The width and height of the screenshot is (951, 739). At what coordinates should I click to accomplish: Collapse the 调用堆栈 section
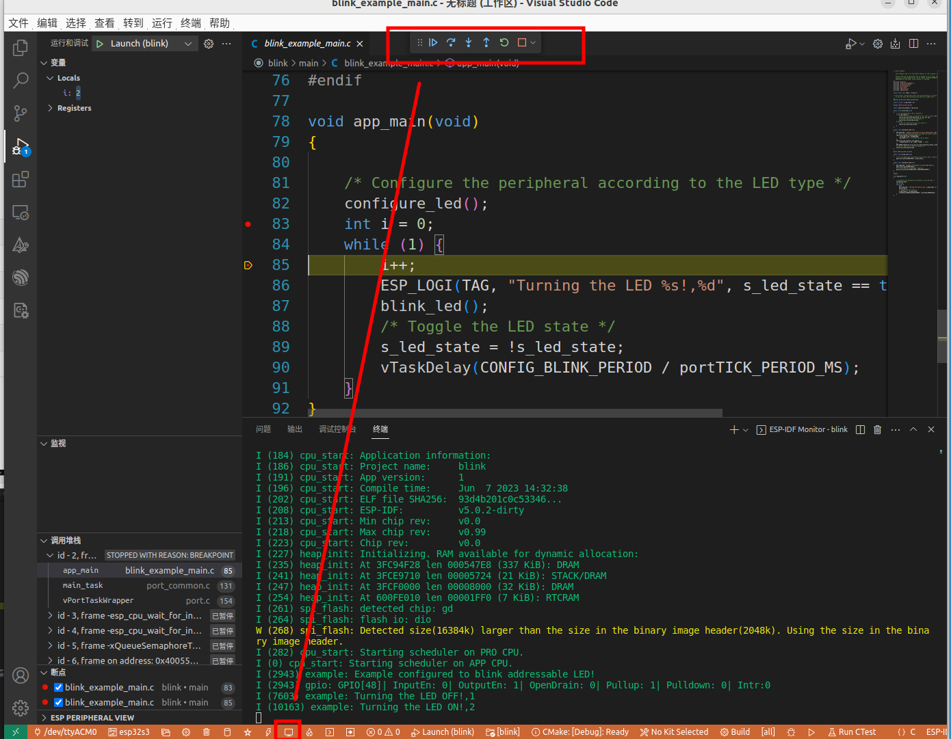(x=44, y=540)
